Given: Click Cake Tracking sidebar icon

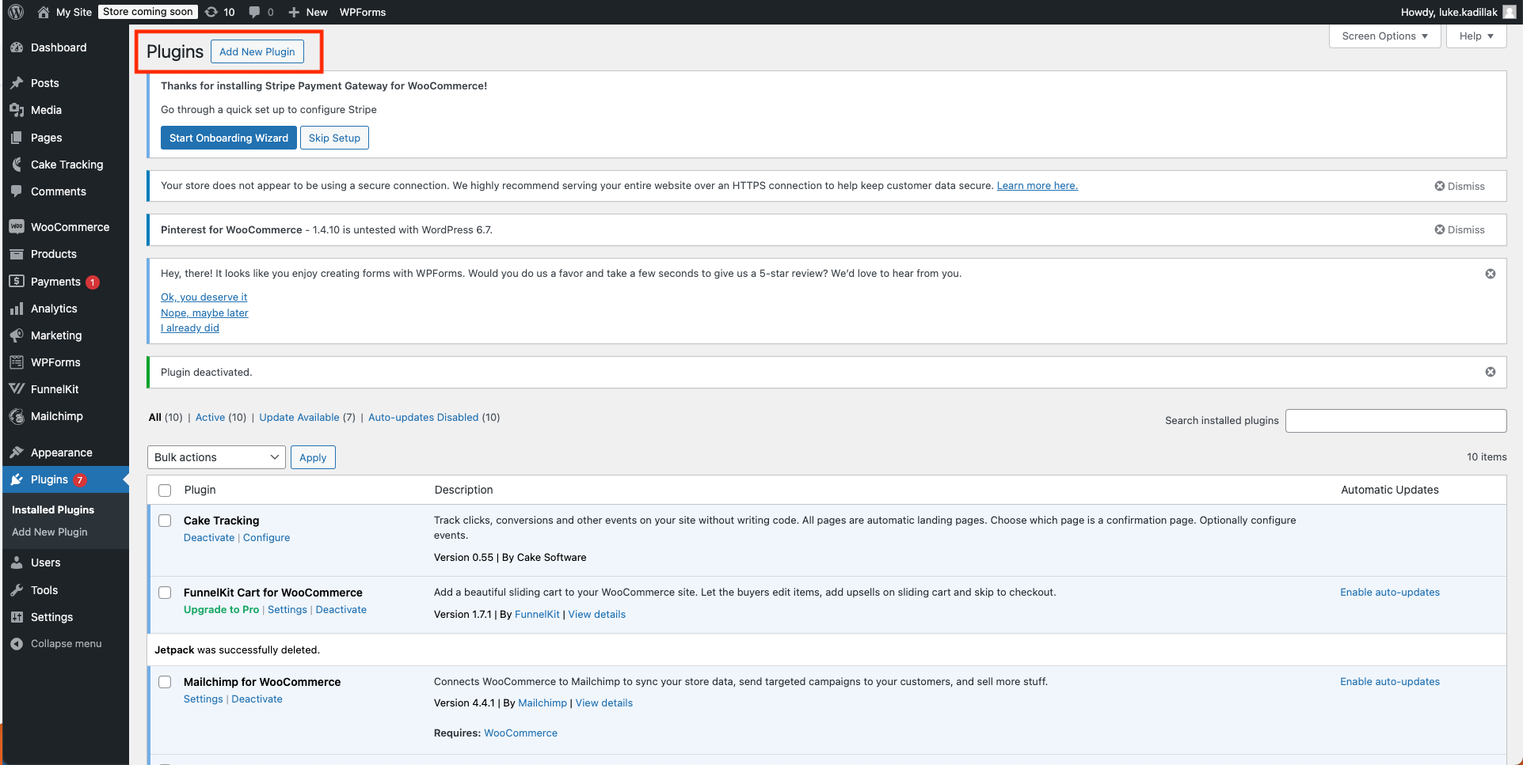Looking at the screenshot, I should 17,165.
